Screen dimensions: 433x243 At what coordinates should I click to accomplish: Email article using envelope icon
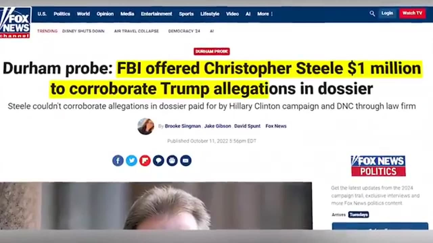click(x=185, y=161)
